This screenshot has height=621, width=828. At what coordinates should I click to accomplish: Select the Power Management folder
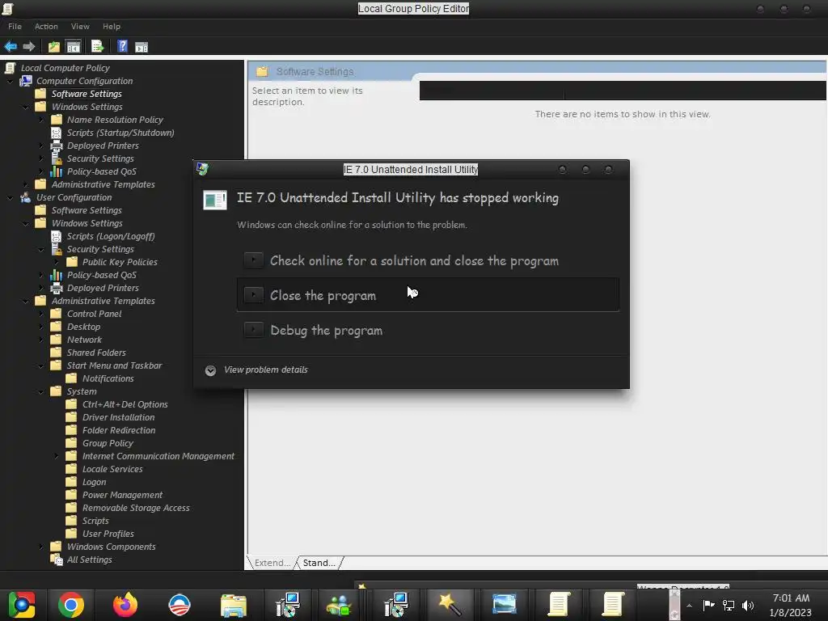[x=123, y=495]
